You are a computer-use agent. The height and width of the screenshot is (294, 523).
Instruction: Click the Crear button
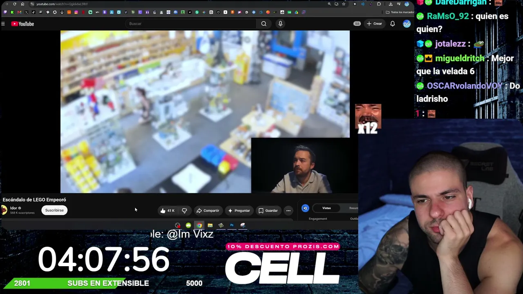click(x=374, y=24)
